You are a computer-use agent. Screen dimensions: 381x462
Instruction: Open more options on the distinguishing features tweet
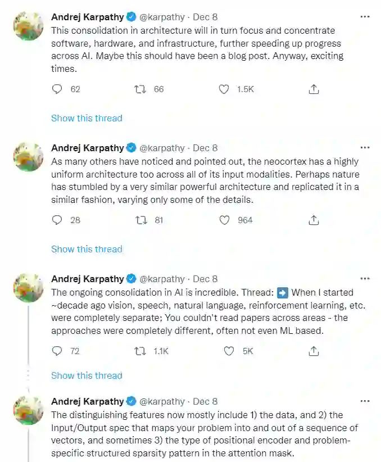point(365,401)
